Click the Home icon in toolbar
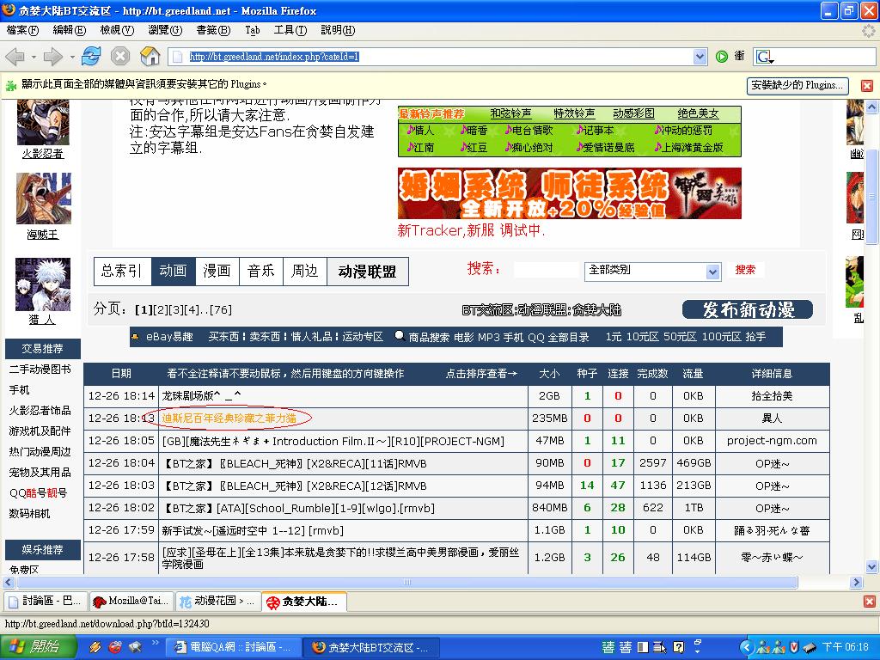The width and height of the screenshot is (880, 660). (150, 57)
